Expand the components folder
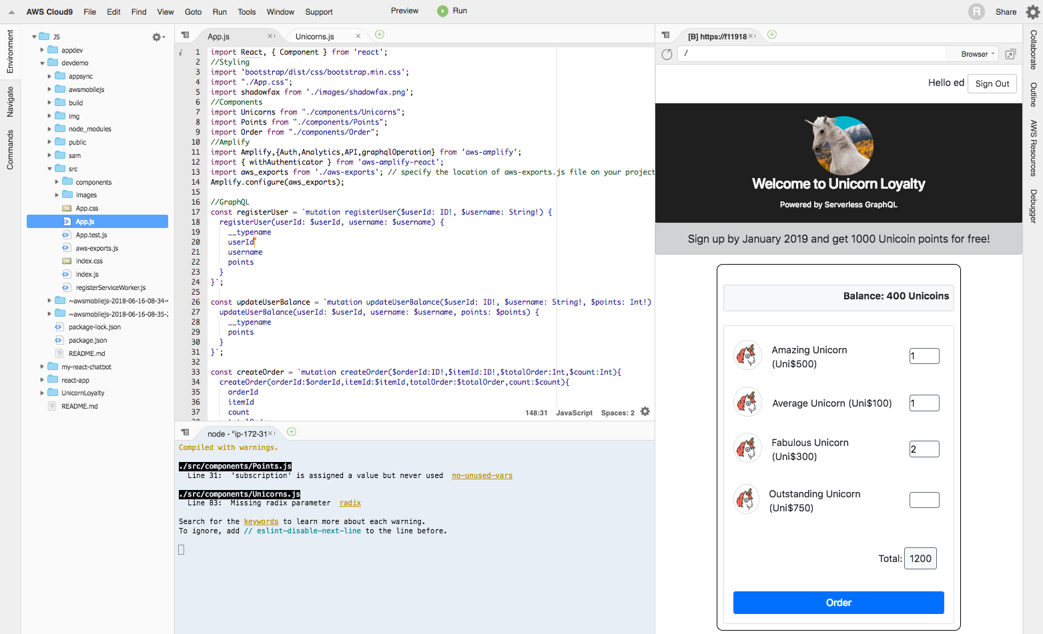This screenshot has width=1043, height=634. [57, 182]
